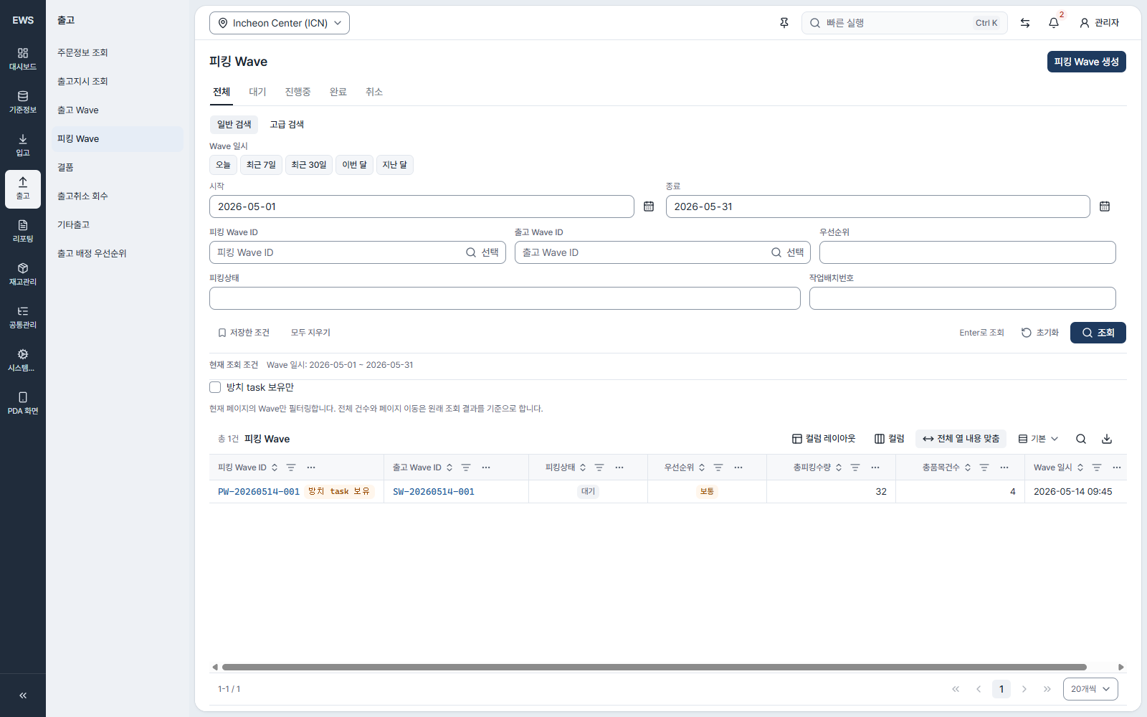Click 전체 열 내용 맞춤 button
Screen dimensions: 1147x717
961,439
